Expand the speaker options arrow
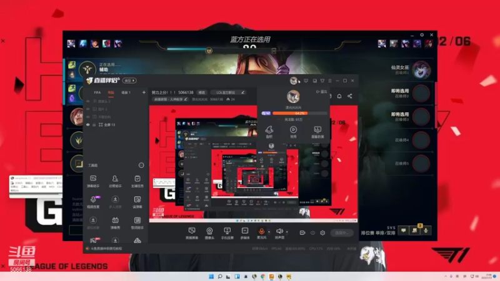 [x=287, y=232]
